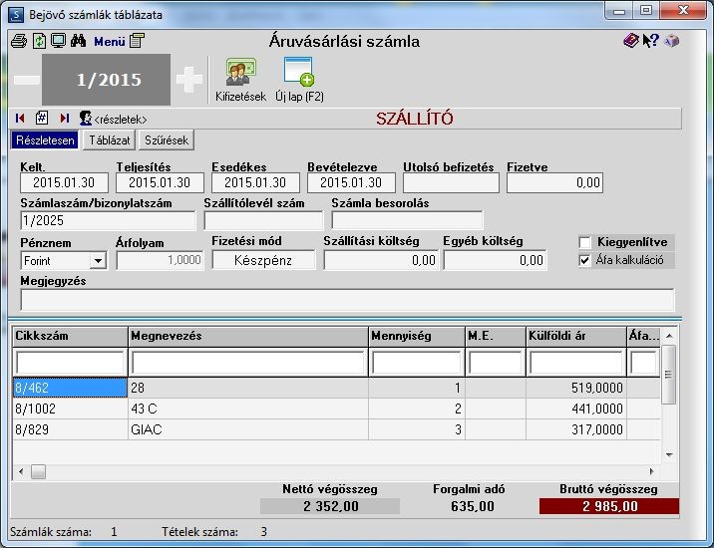This screenshot has width=714, height=548.
Task: Switch to the Szűrések tab
Action: (x=167, y=140)
